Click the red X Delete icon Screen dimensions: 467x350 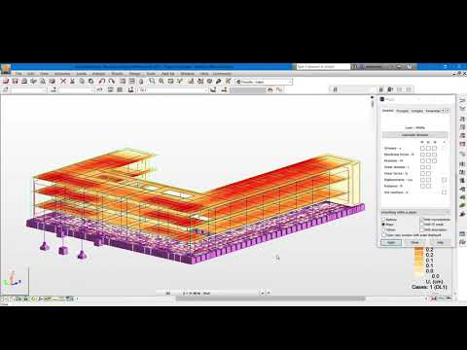coord(63,82)
